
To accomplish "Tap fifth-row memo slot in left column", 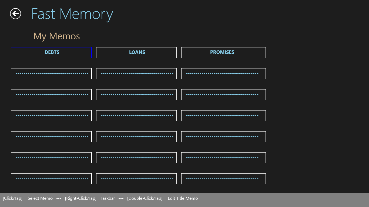I will tap(51, 137).
